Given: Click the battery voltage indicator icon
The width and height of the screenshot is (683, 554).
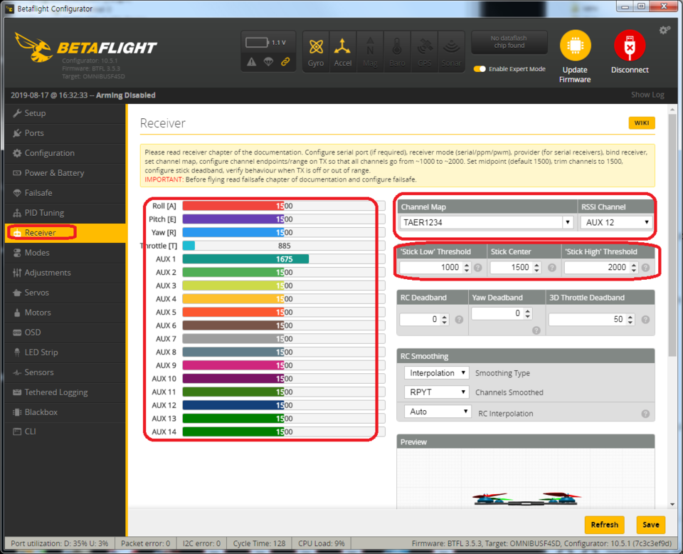Looking at the screenshot, I should (x=257, y=42).
